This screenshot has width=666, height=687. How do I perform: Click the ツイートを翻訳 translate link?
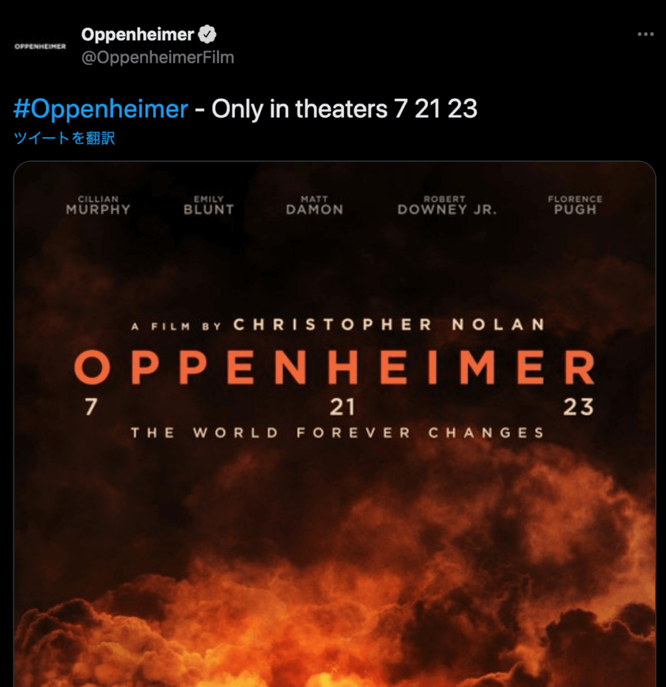(x=64, y=138)
